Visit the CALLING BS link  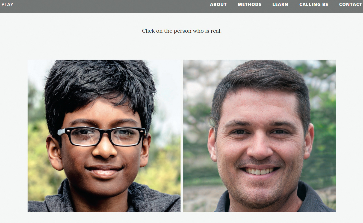[314, 4]
